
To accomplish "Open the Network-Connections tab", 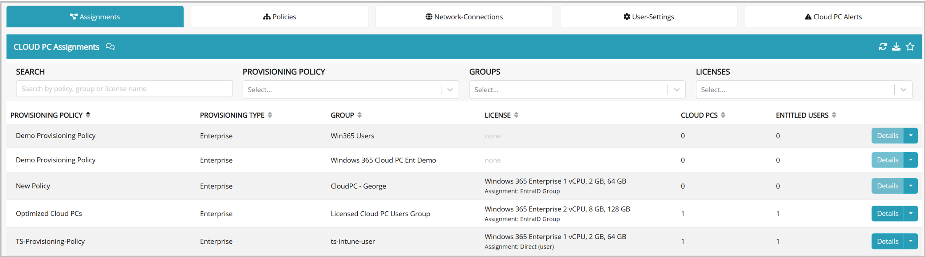I will pos(464,17).
